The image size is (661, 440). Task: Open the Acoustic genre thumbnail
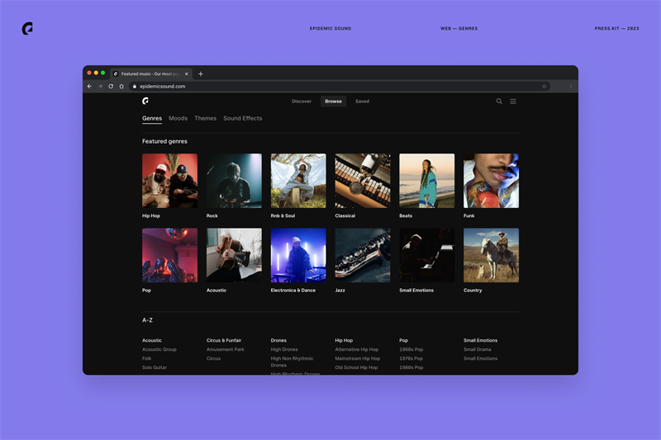click(x=234, y=255)
